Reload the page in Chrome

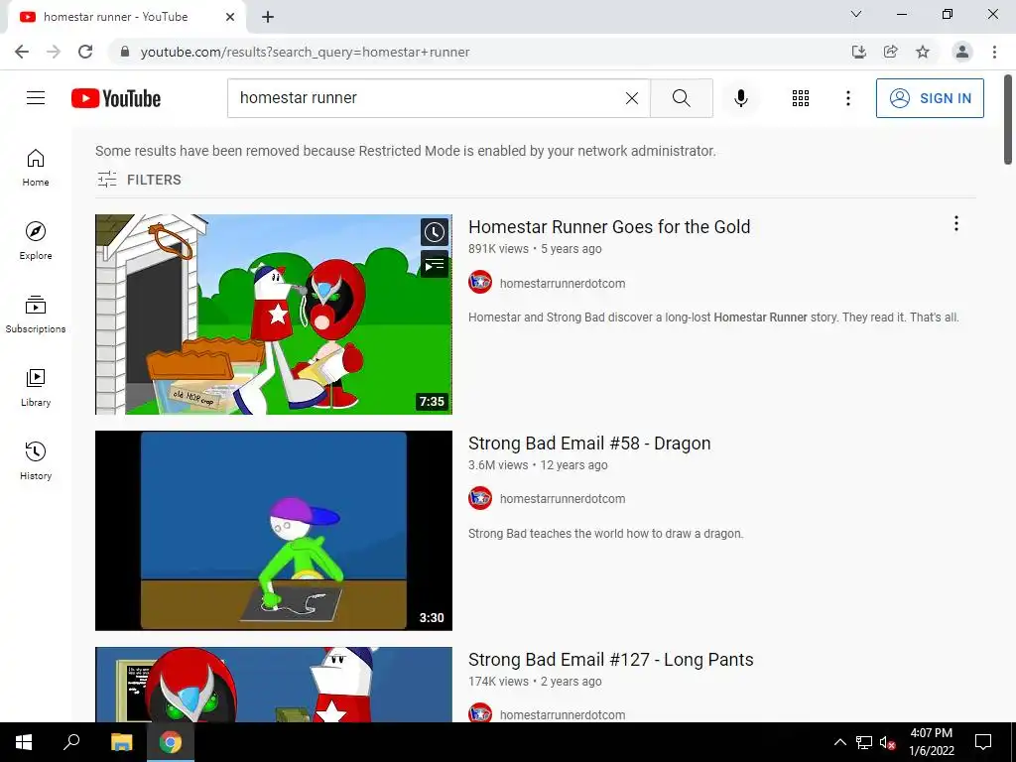85,52
